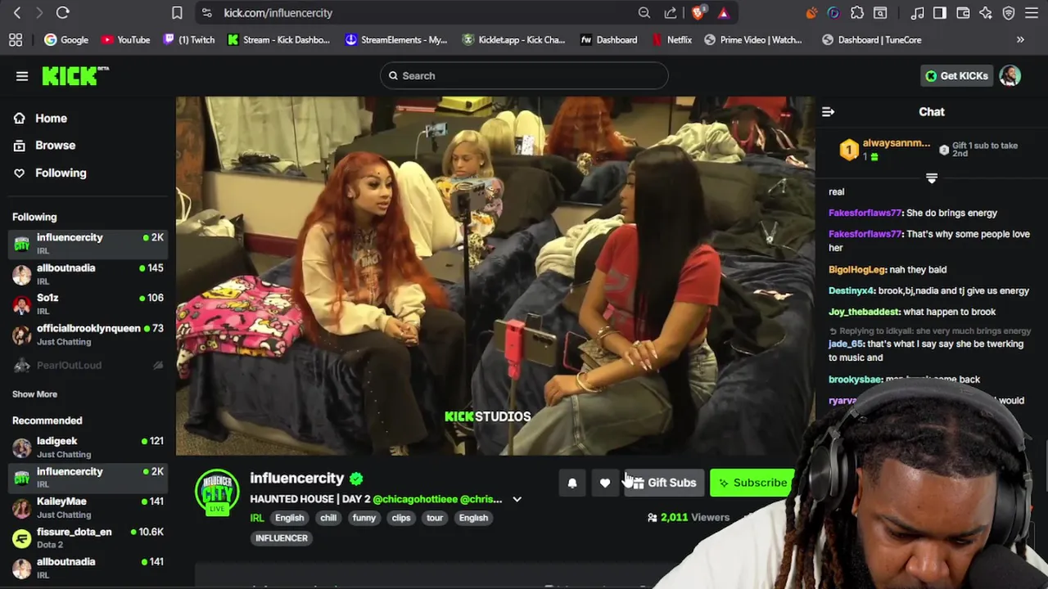Go to Home in sidebar
The width and height of the screenshot is (1048, 589).
51,119
